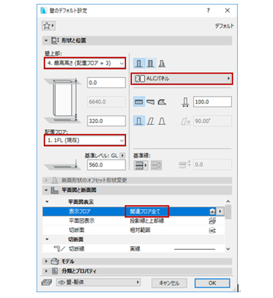Screen dimensions: 273x298
Task: Select the vertical wall complexity option
Action: click(139, 121)
